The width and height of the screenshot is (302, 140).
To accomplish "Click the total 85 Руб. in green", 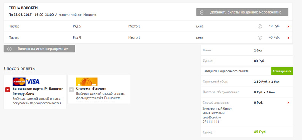I will click(260, 132).
